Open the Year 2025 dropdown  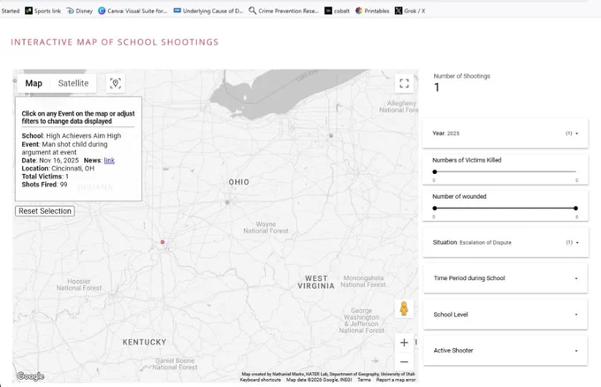tap(506, 133)
